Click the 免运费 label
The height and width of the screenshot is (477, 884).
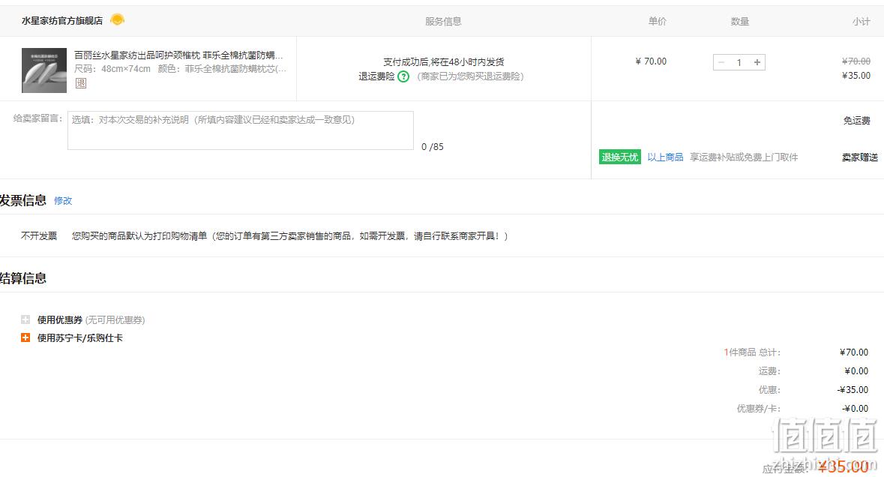click(856, 121)
